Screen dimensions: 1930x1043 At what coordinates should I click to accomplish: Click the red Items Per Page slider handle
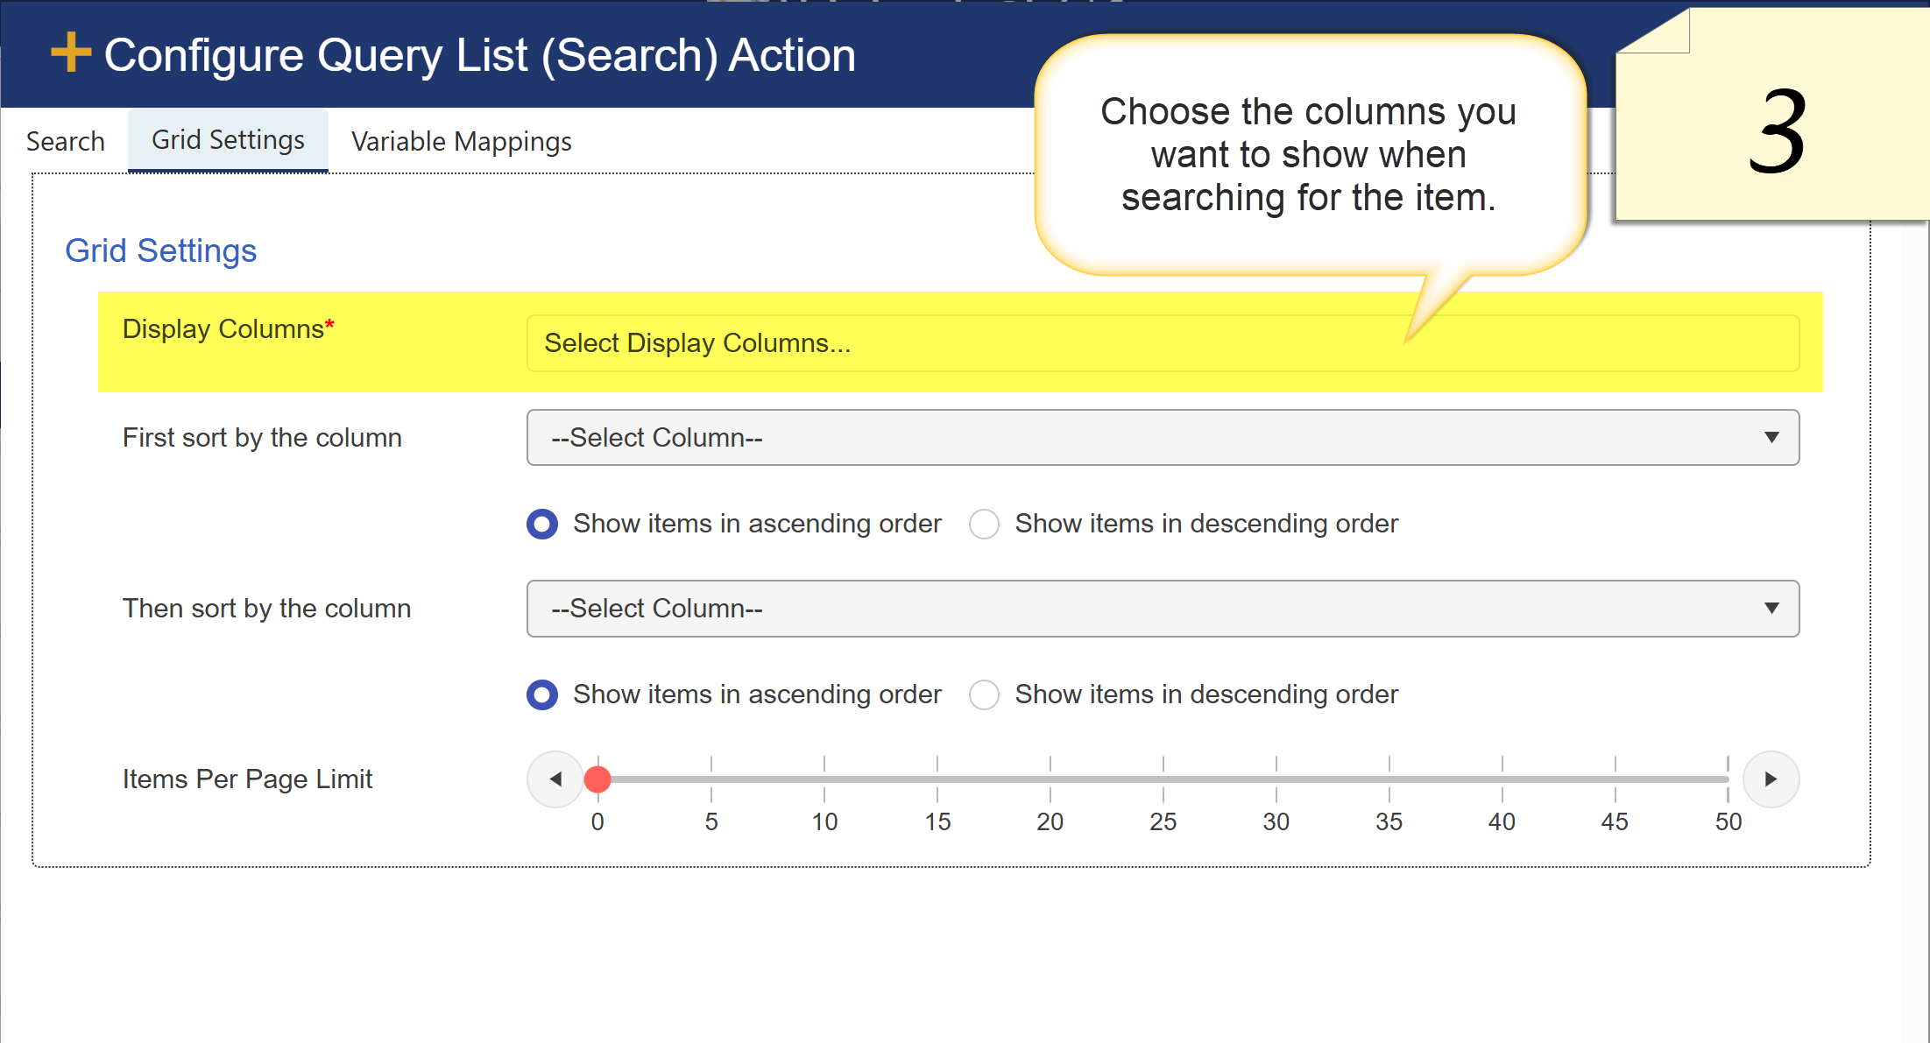tap(597, 779)
